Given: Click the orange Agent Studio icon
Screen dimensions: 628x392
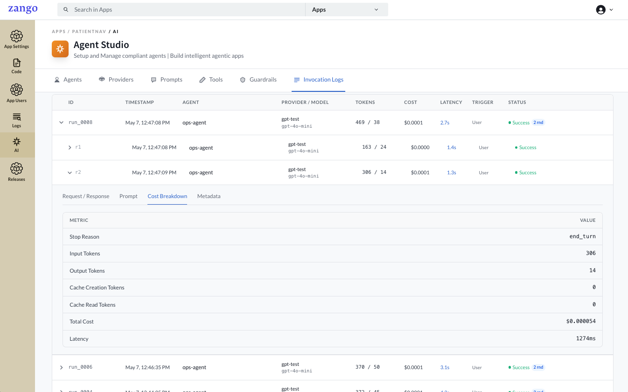Looking at the screenshot, I should pos(60,49).
